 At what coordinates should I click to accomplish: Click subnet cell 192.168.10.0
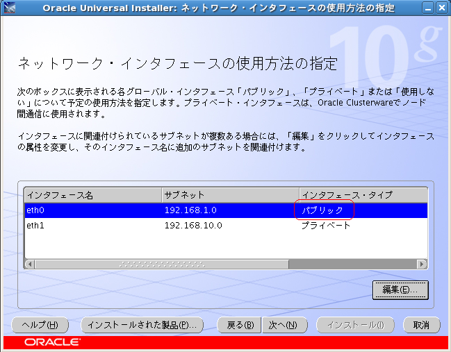point(231,225)
